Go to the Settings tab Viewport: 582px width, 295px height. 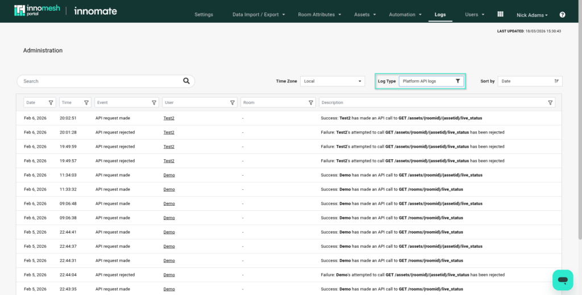click(203, 15)
